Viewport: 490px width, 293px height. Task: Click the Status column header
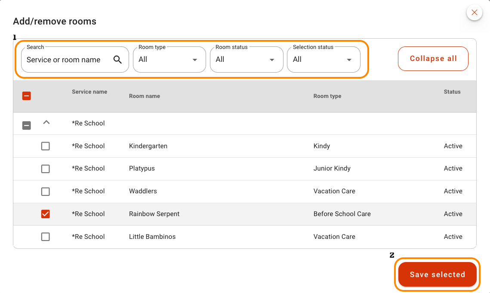(x=452, y=92)
